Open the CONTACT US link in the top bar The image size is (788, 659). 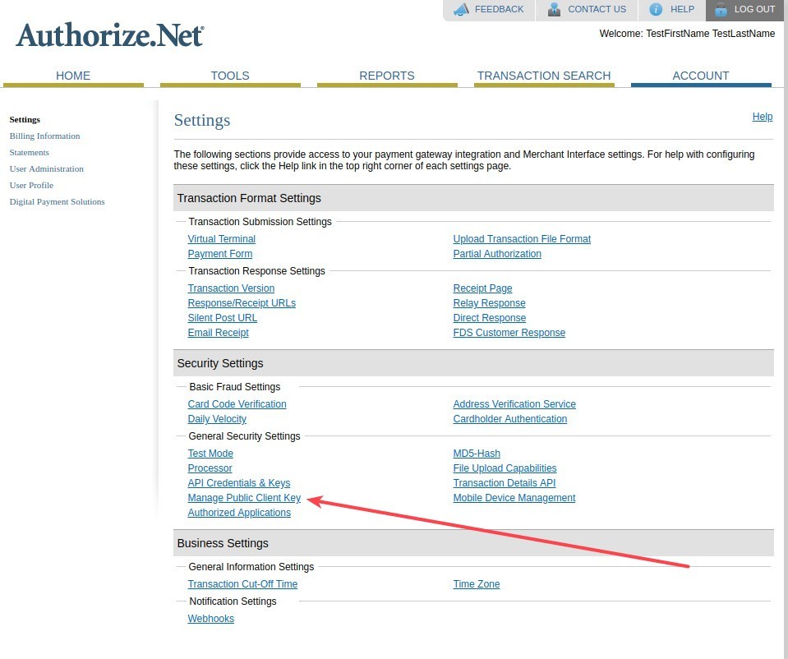point(597,9)
